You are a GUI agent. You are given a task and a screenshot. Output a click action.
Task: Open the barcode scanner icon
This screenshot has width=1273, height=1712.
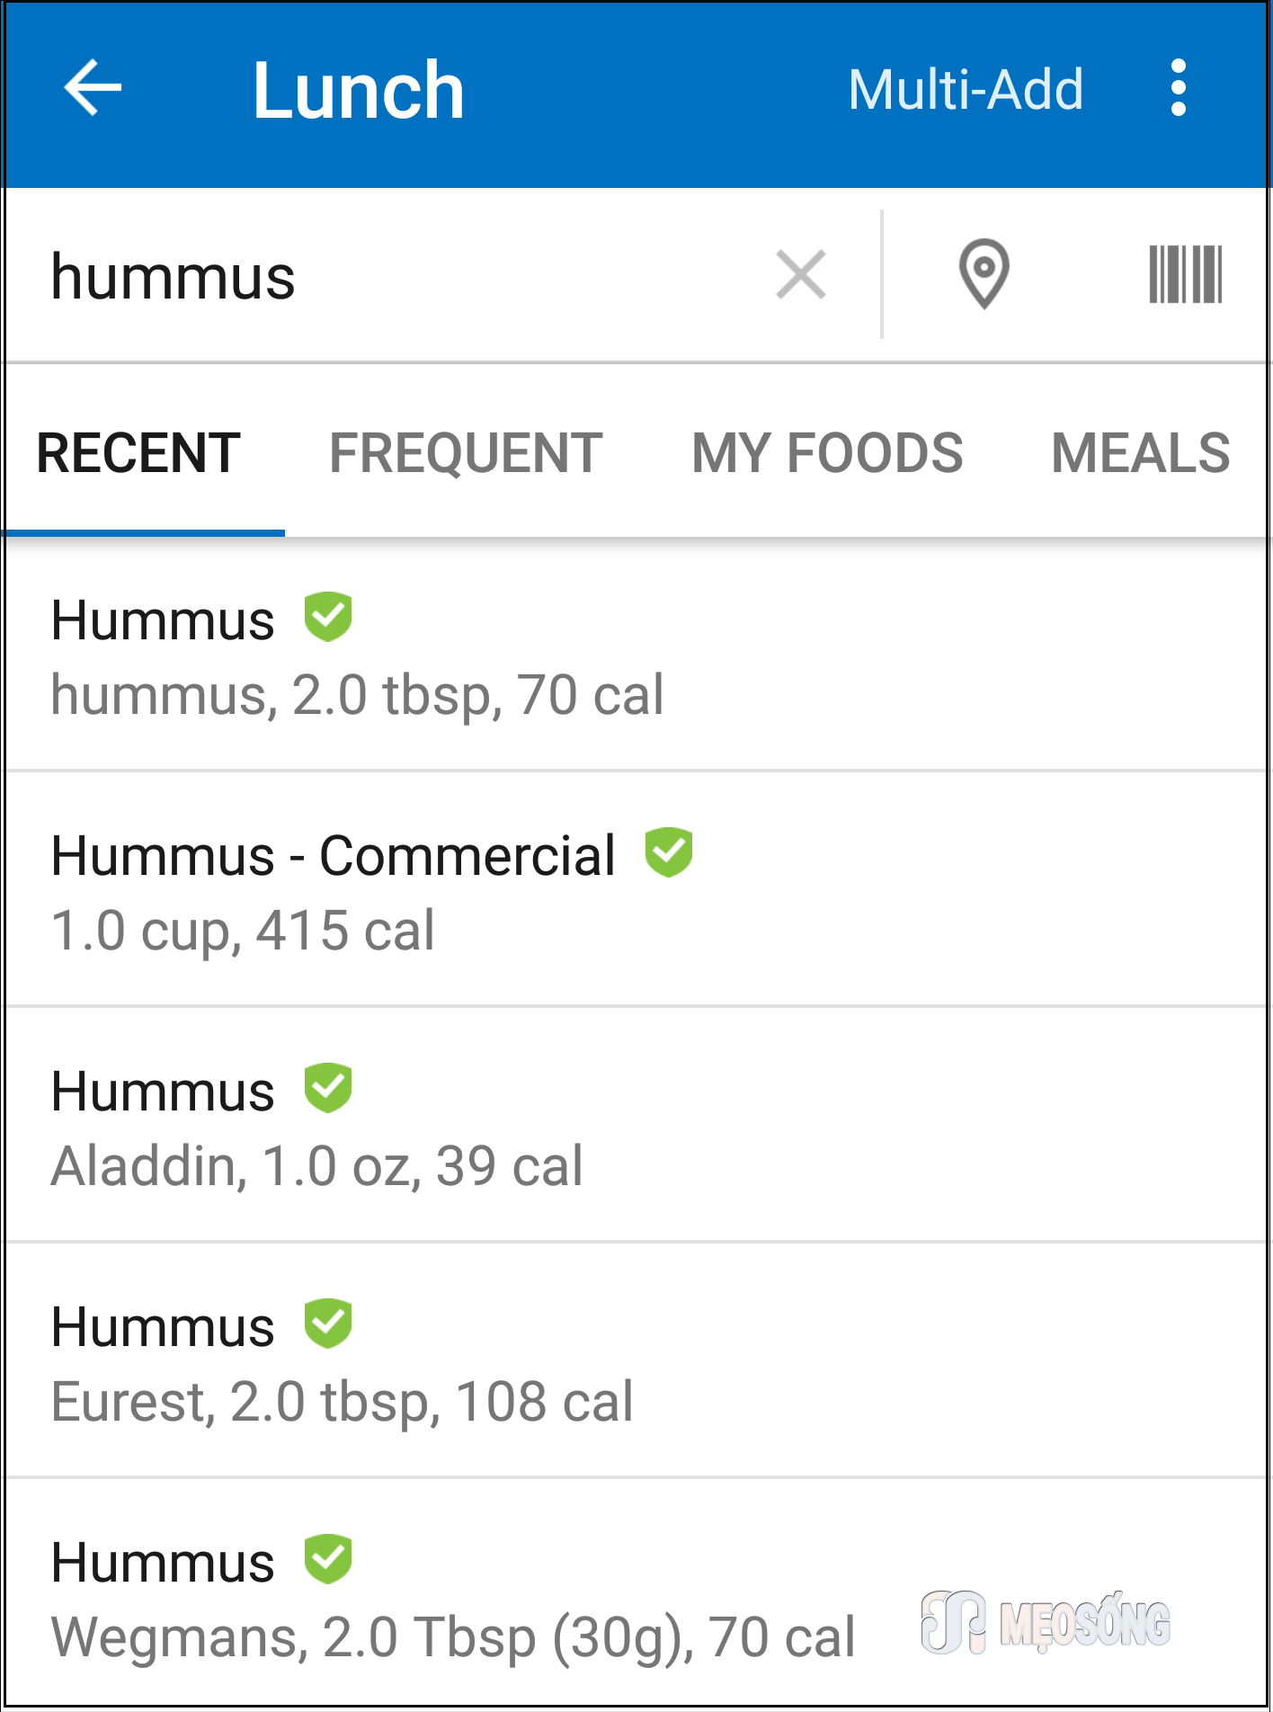[1185, 275]
